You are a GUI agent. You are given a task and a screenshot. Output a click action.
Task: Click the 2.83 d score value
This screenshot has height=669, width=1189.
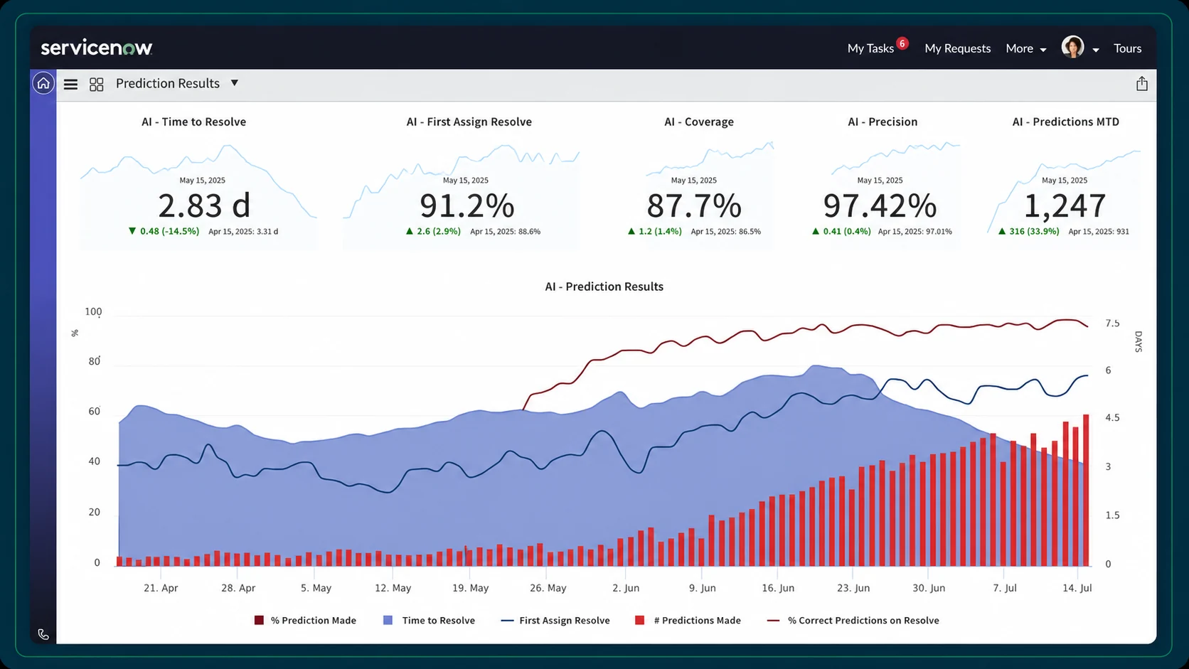click(204, 206)
